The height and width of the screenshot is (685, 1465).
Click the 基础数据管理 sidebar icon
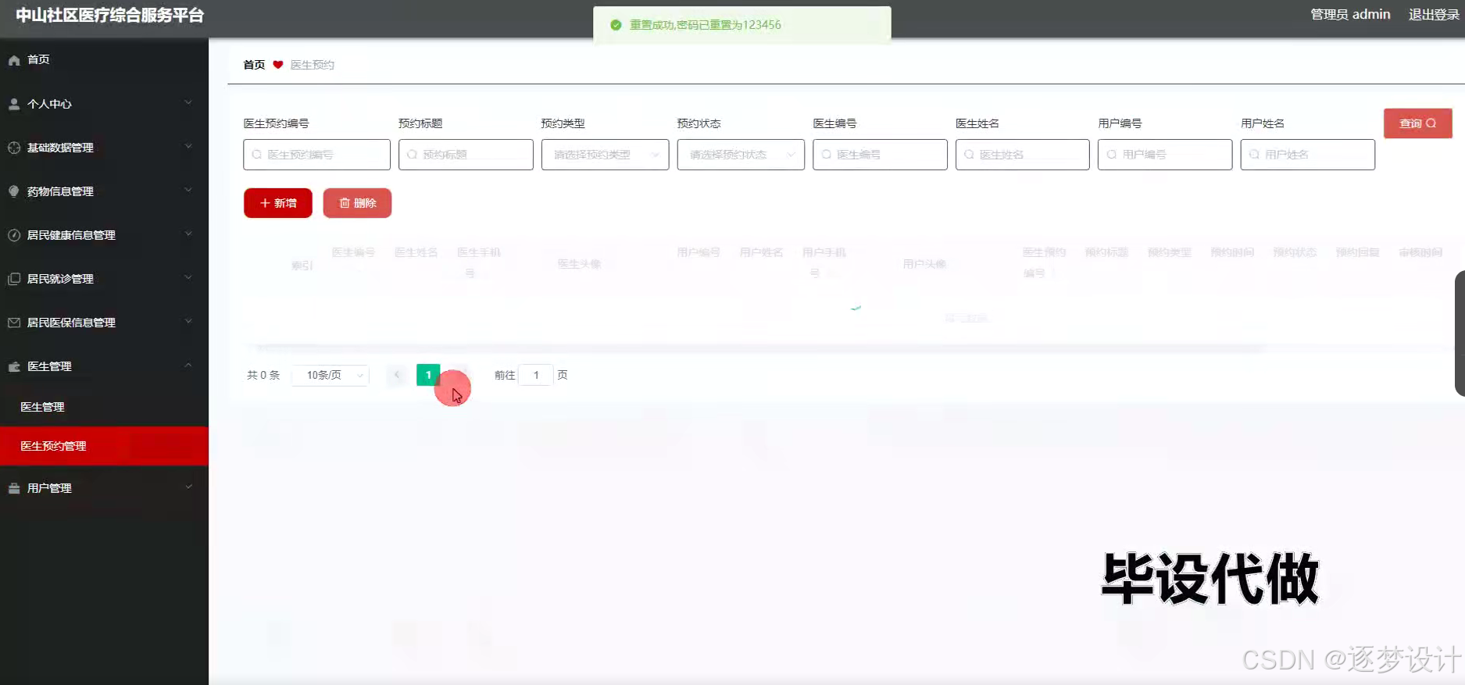(14, 148)
